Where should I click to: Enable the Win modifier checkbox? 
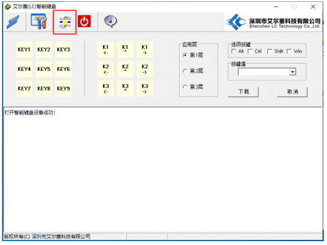[x=289, y=51]
